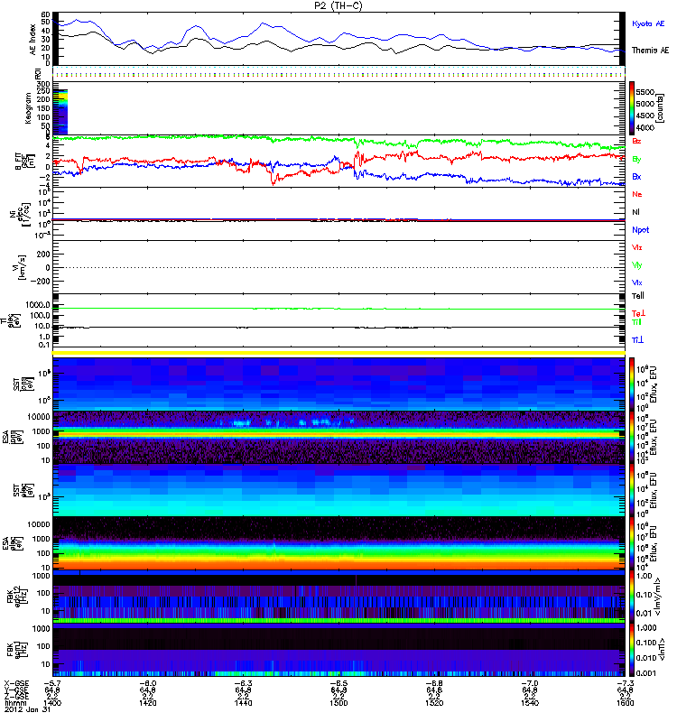677x722 pixels.
Task: Click the red 'Te⊥' temperature legend label
Action: coord(638,313)
